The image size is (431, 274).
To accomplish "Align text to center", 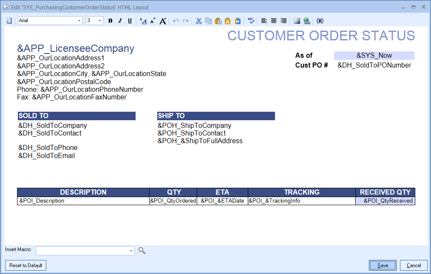I will [x=274, y=21].
